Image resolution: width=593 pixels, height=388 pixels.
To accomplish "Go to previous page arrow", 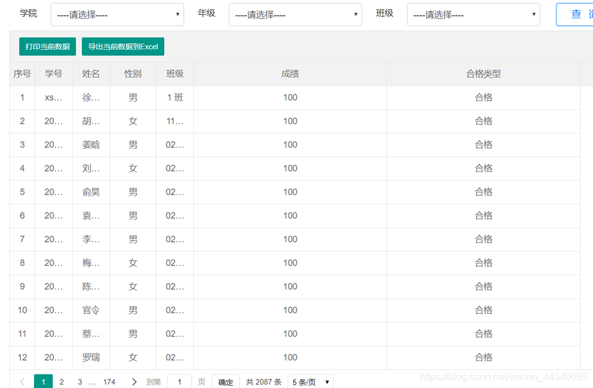I will pos(23,382).
